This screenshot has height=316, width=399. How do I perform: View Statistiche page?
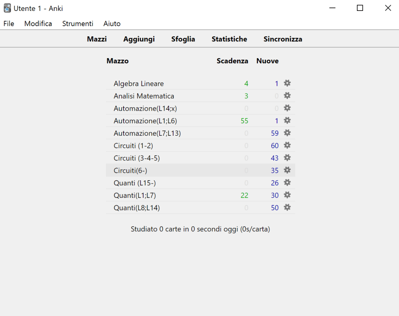click(229, 39)
